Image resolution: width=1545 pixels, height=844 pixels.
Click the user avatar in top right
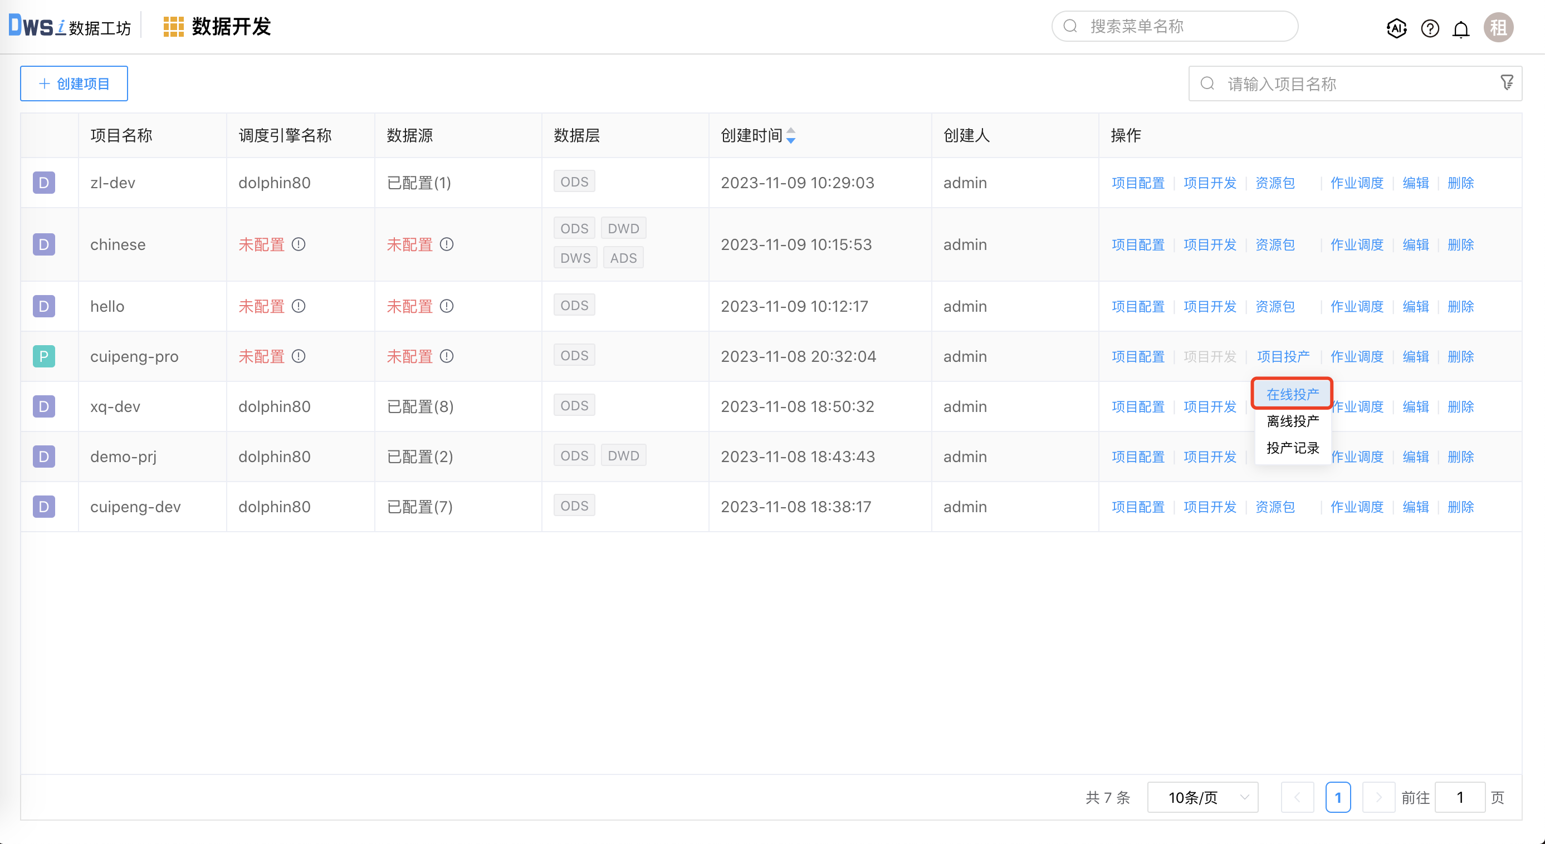click(1498, 28)
